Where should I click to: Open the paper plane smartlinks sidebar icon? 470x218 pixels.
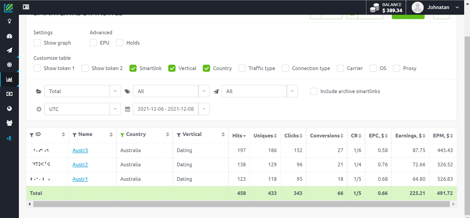click(x=9, y=50)
